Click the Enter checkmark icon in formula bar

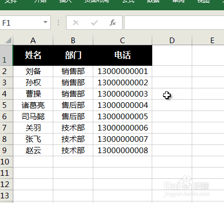point(94,23)
